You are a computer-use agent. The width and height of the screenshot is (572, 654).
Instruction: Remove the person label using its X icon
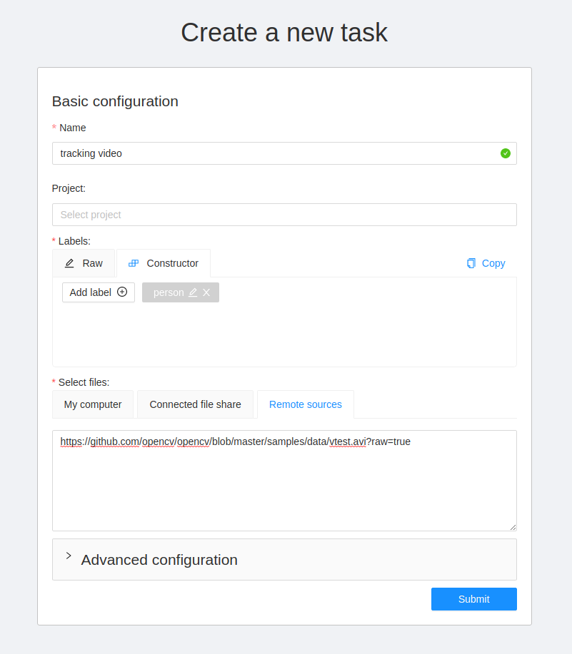point(206,292)
